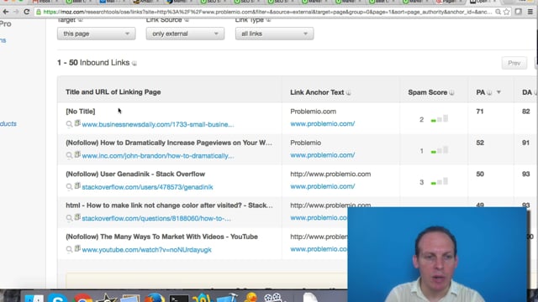Screen dimensions: 538x302
Task: Open problemio.com link in stackoverflow users row
Action: 323,186
